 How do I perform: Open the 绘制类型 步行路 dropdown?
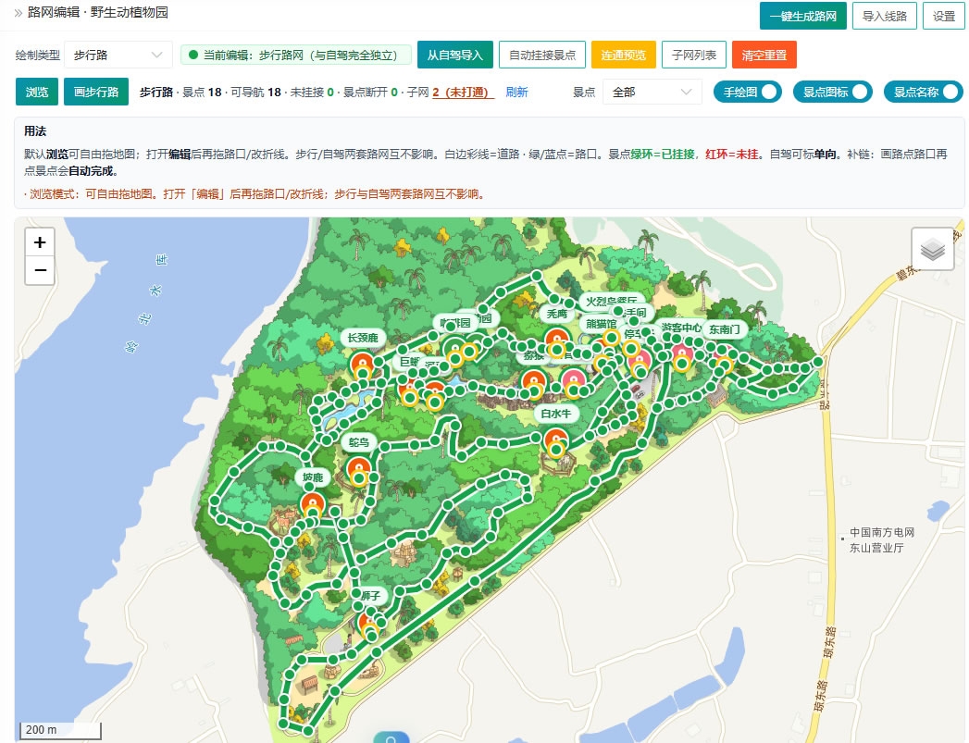click(118, 55)
